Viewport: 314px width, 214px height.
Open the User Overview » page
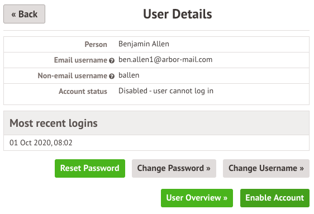tap(197, 198)
